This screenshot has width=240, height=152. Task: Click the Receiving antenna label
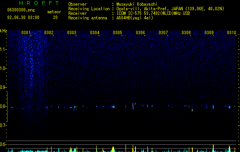(88, 18)
